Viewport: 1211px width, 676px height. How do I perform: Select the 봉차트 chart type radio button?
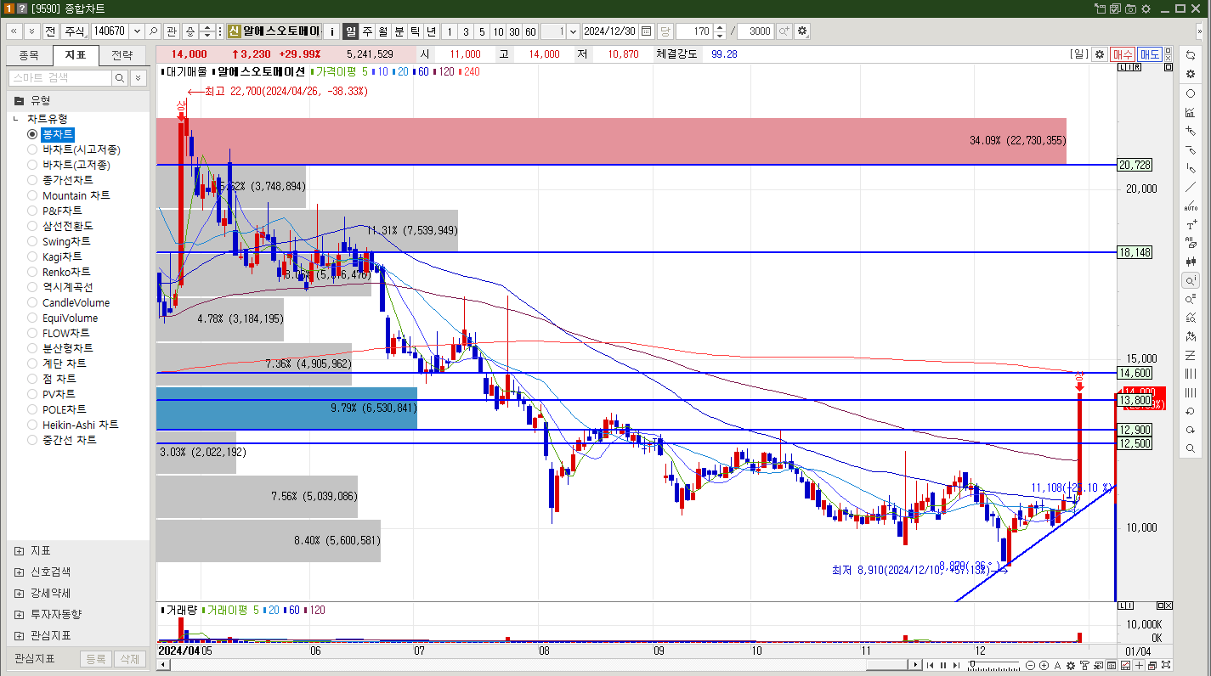(x=32, y=134)
